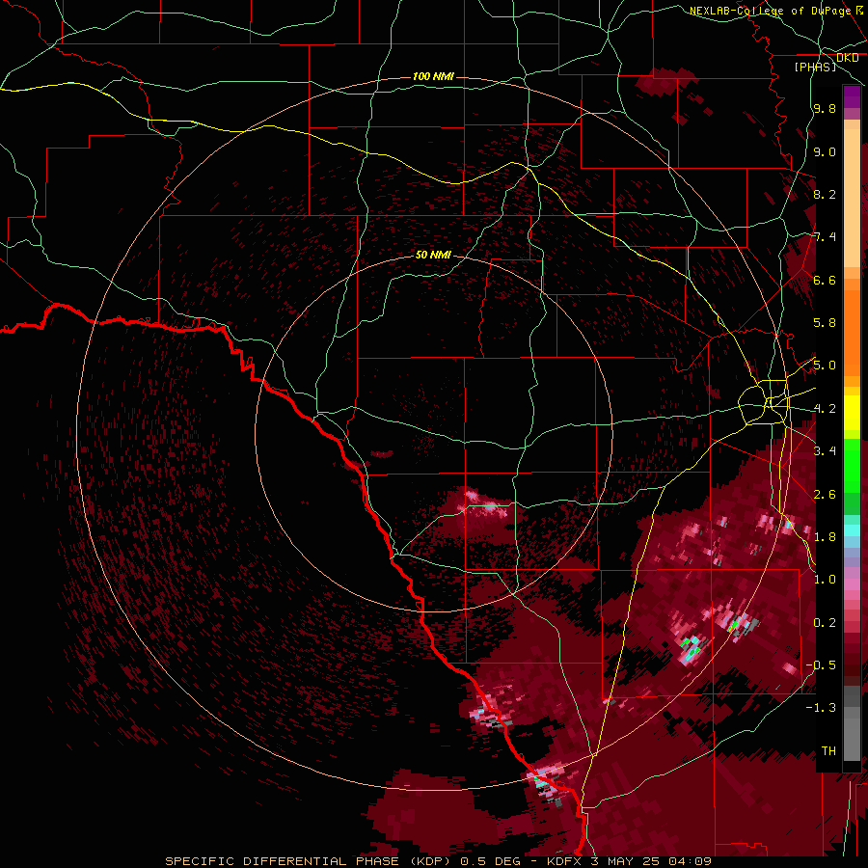Click the 4.2 value on color scale
The image size is (868, 868).
coord(825,409)
